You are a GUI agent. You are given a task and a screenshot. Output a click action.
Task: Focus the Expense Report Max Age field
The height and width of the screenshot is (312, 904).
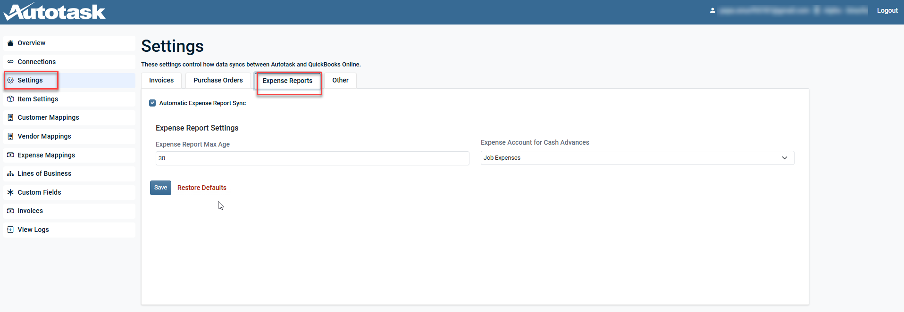[x=312, y=158]
